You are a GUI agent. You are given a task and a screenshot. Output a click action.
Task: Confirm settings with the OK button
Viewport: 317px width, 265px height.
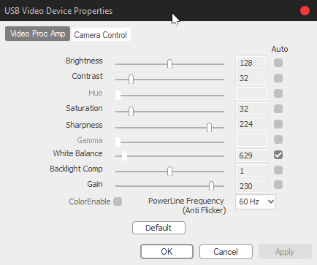tap(167, 252)
